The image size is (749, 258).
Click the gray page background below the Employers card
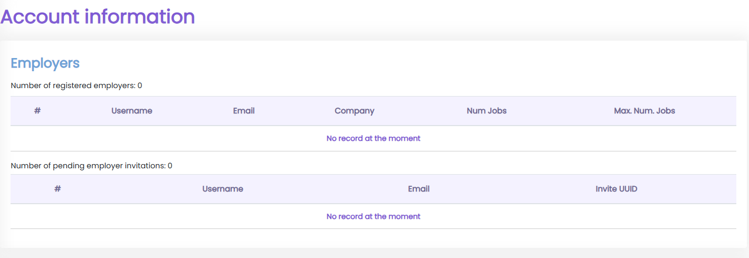(369, 253)
